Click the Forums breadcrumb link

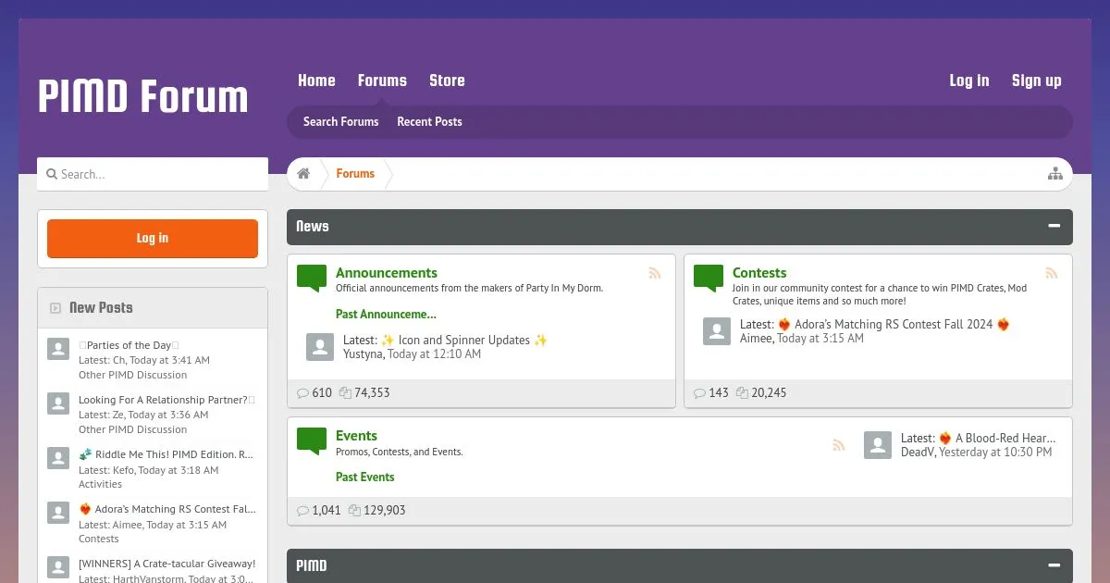[x=355, y=174]
